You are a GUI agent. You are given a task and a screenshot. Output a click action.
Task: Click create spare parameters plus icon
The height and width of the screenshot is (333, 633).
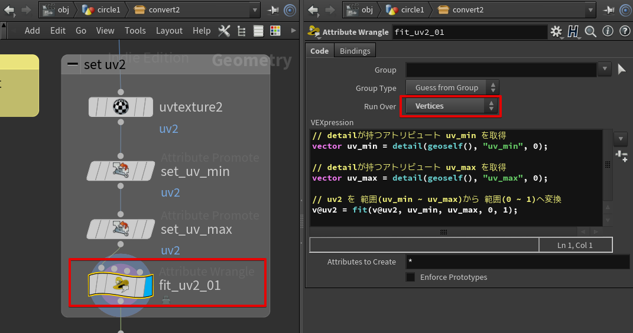(x=621, y=156)
